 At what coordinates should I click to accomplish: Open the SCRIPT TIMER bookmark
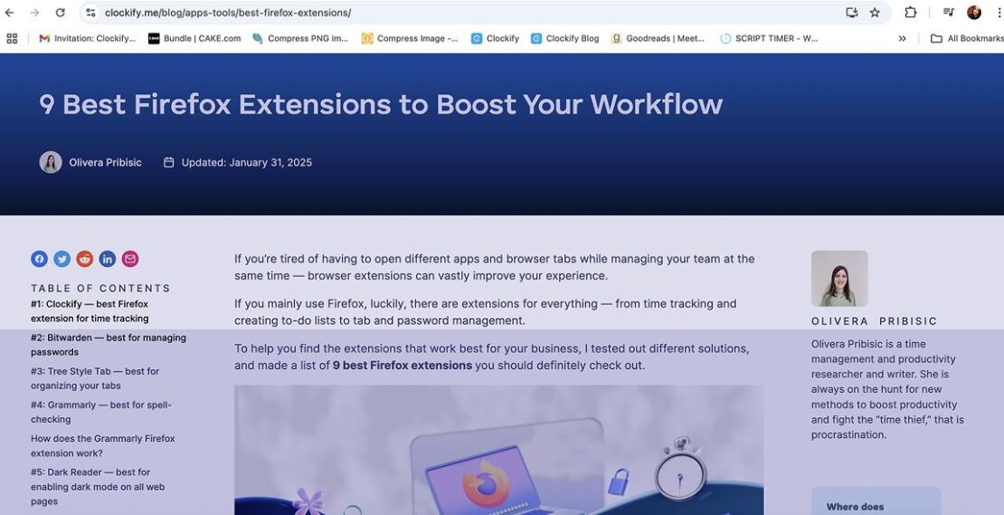pos(769,38)
